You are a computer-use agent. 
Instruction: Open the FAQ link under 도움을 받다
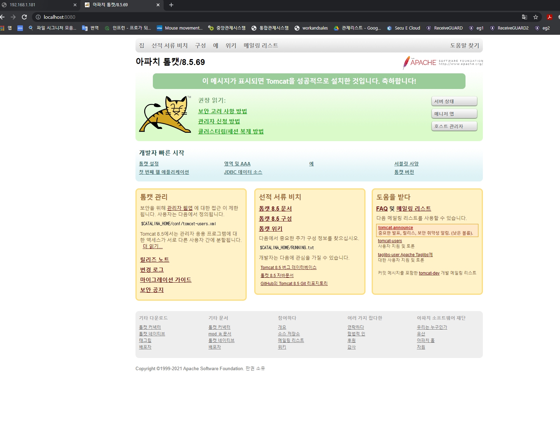382,209
